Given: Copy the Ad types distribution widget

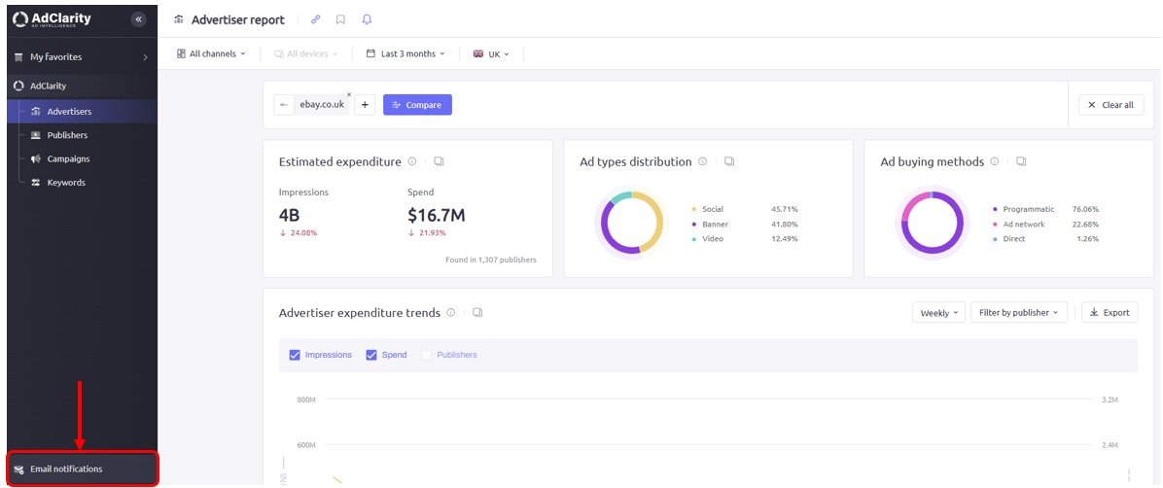Looking at the screenshot, I should pyautogui.click(x=729, y=162).
